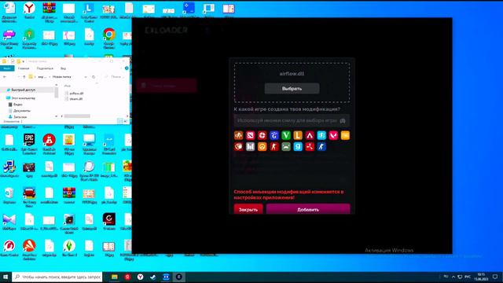This screenshot has width=503, height=283.
Task: Refresh the Explorer folder view
Action: (x=94, y=77)
